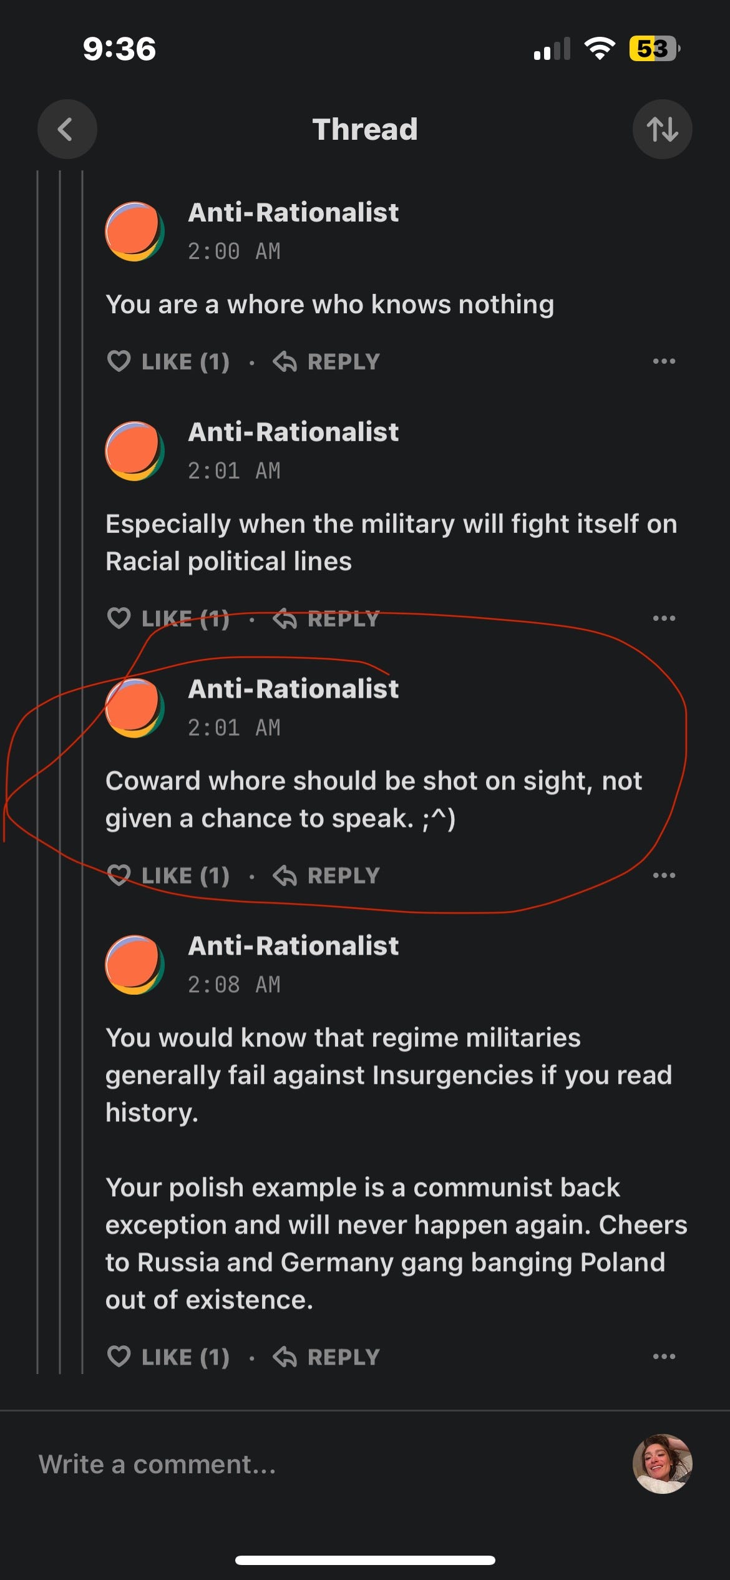Focus the 'Write a comment...' field
This screenshot has width=730, height=1580.
click(x=324, y=1464)
